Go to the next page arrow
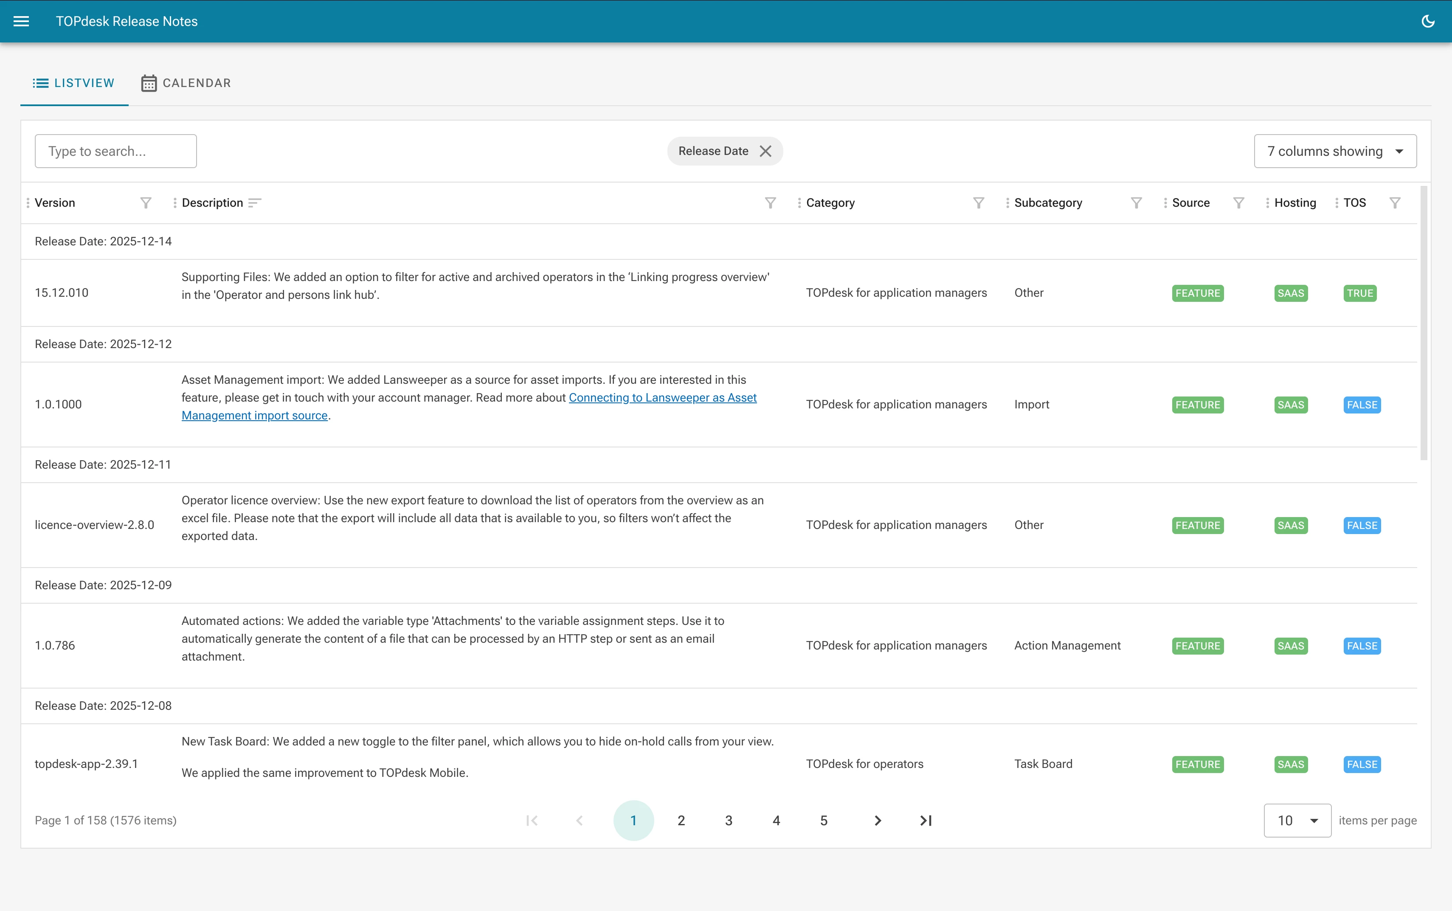1452x911 pixels. point(878,821)
